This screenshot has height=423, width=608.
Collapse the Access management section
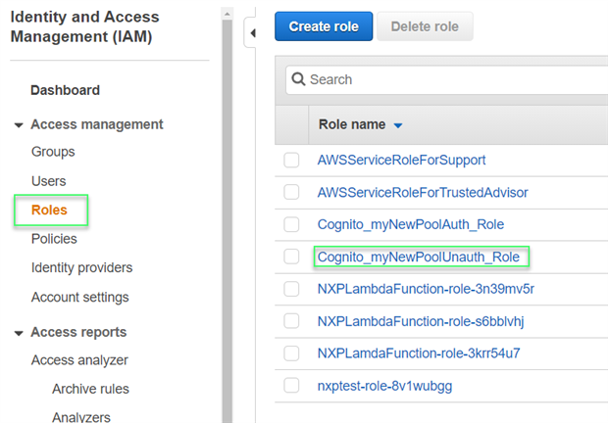coord(19,125)
